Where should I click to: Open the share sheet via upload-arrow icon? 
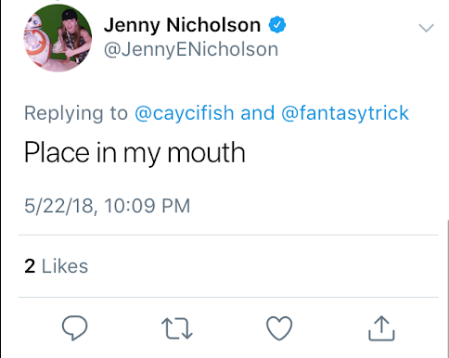point(381,328)
